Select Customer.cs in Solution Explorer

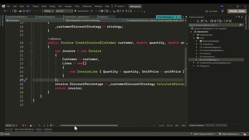tap(208, 44)
